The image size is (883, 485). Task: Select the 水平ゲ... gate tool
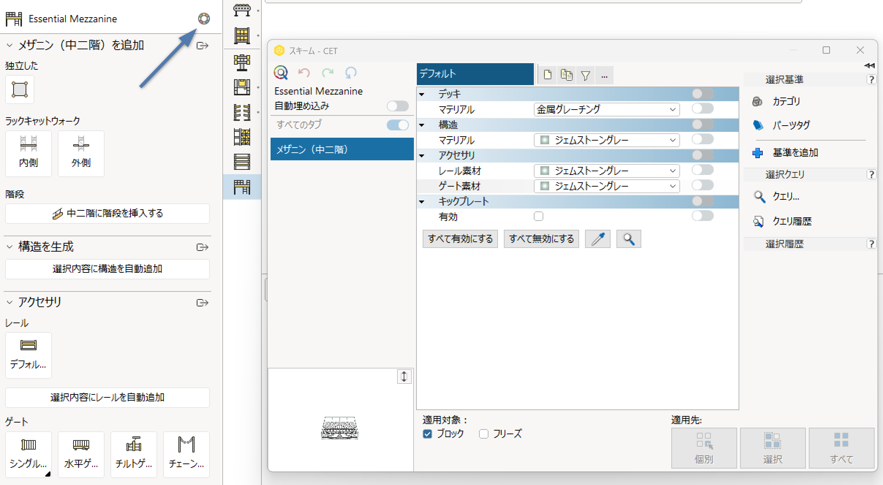click(81, 454)
